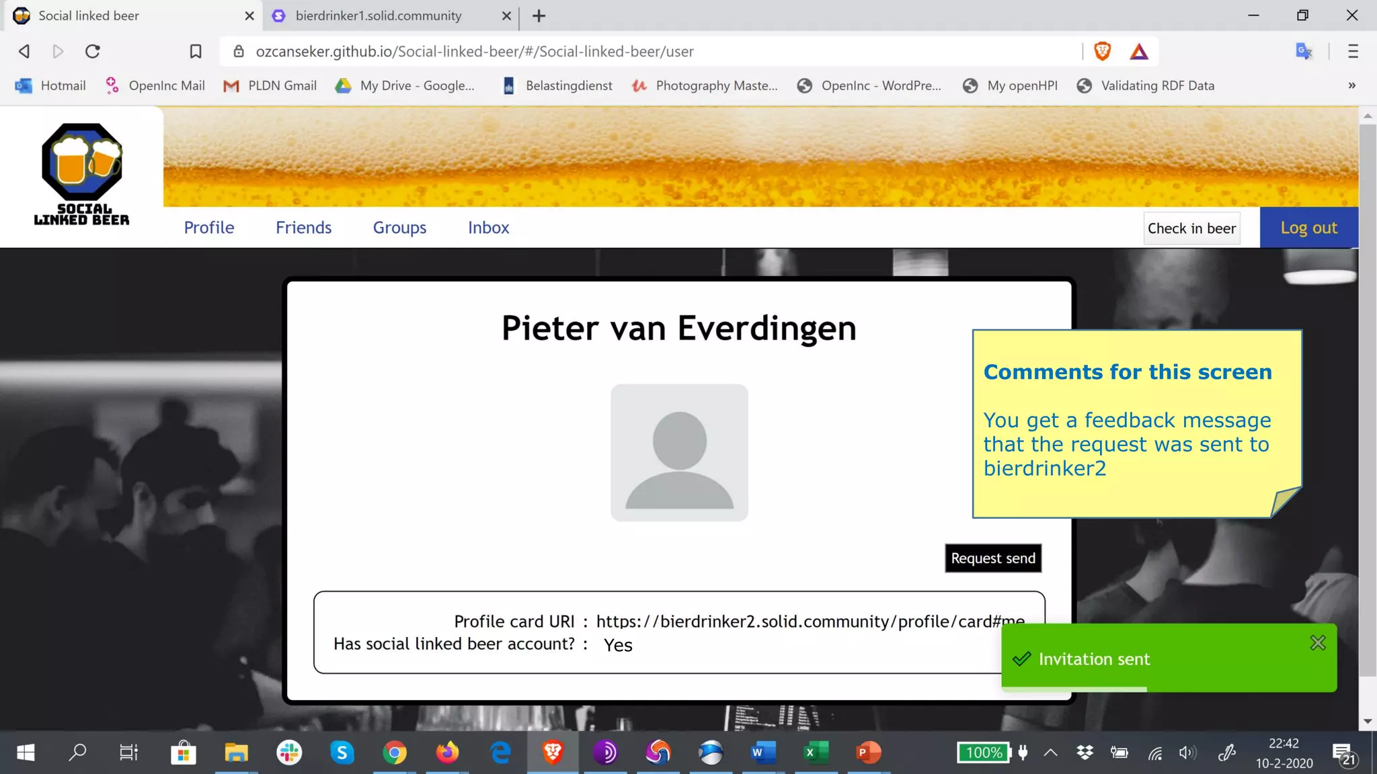The width and height of the screenshot is (1377, 774).
Task: Open the Photography Maste... bookmark
Action: point(705,85)
